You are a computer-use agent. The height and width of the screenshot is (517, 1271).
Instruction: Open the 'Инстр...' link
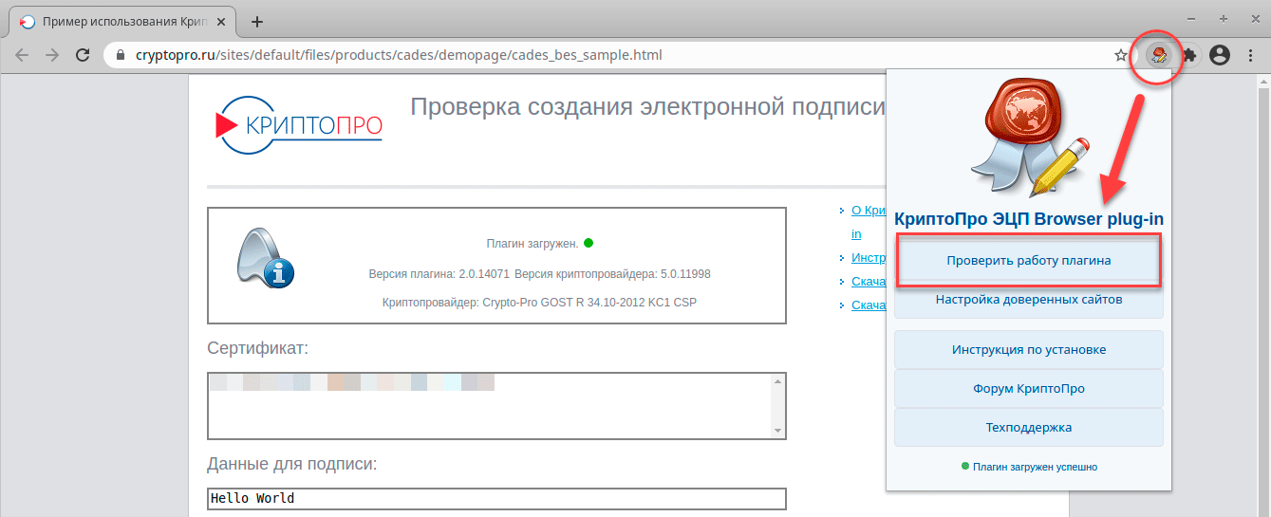[869, 257]
